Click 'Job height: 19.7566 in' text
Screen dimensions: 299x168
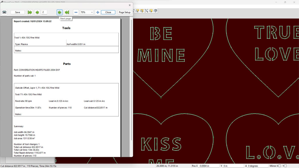tap(25, 135)
